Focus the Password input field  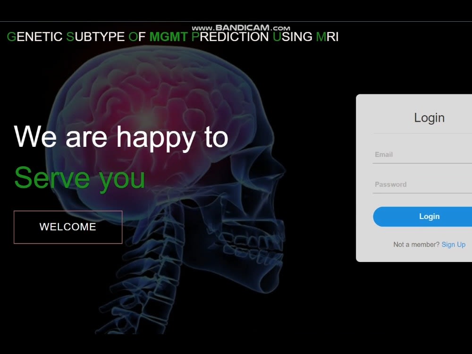422,185
